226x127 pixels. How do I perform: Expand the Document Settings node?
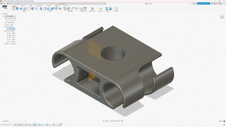pos(4,18)
